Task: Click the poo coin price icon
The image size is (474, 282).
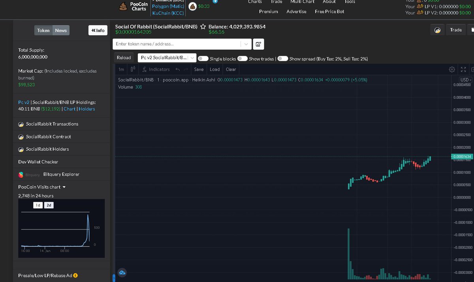Action: pyautogui.click(x=192, y=6)
